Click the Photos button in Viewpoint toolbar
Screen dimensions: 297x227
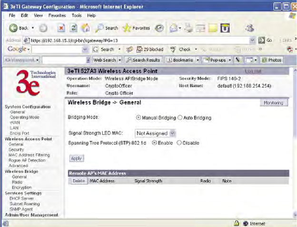pyautogui.click(x=271, y=60)
